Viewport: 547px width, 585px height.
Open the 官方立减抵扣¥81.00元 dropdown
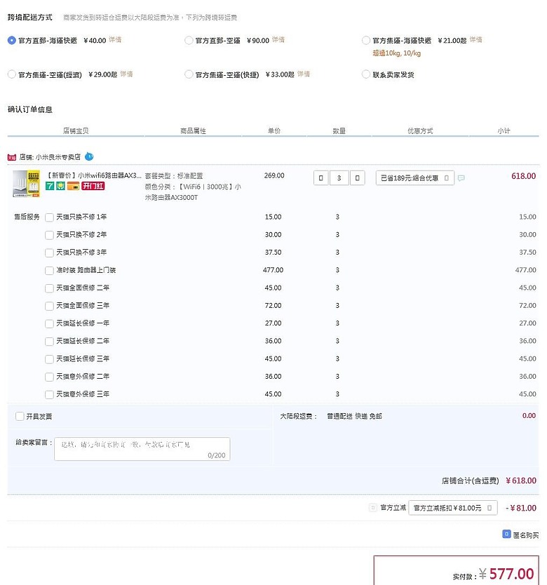tap(453, 508)
